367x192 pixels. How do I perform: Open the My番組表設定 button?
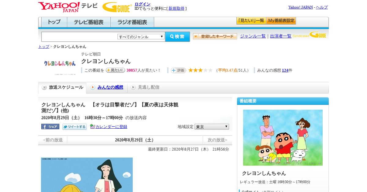(281, 21)
